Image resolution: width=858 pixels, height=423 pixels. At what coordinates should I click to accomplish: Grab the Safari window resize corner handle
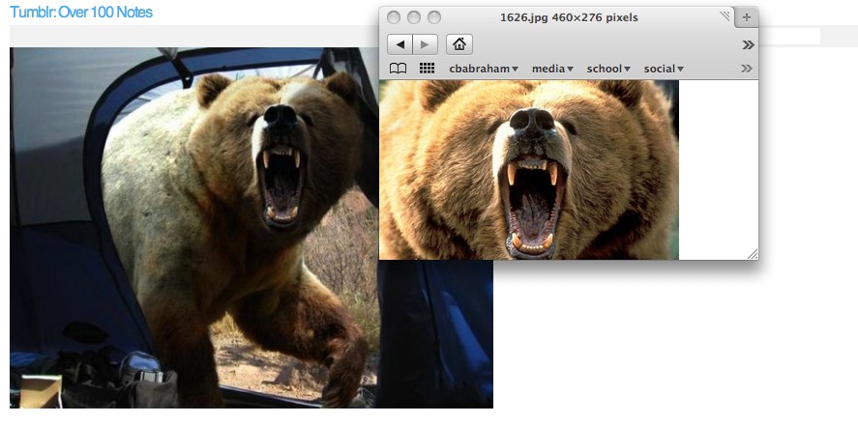(x=753, y=254)
